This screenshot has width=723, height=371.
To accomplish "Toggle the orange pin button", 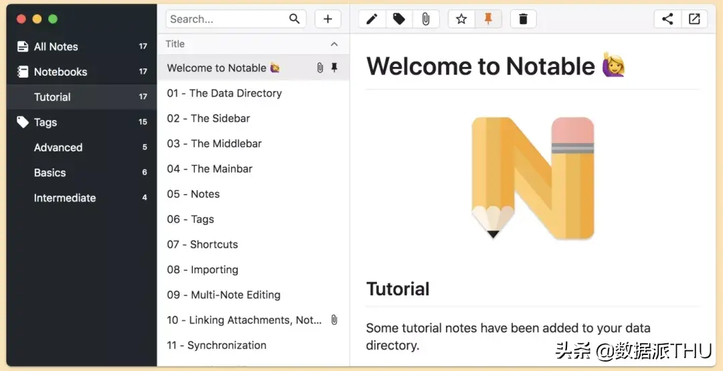I will (x=488, y=19).
